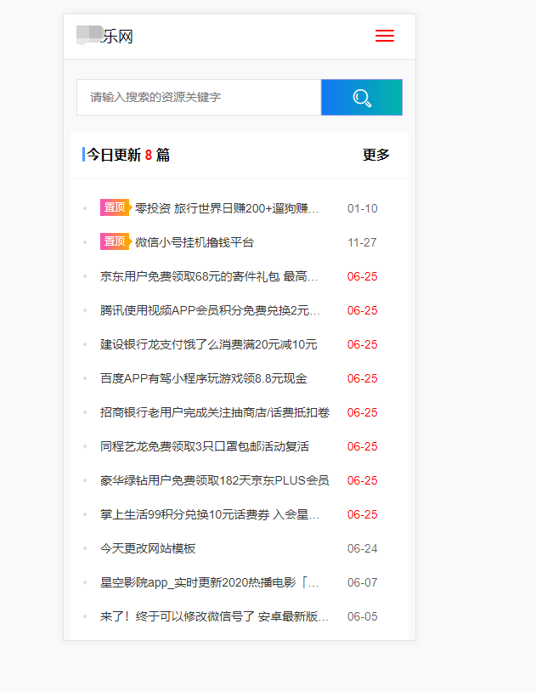Click the date 06-24
The image size is (536, 692).
[x=362, y=548]
